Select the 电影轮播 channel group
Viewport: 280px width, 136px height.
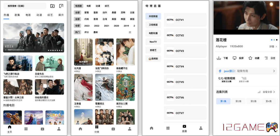pos(153,33)
